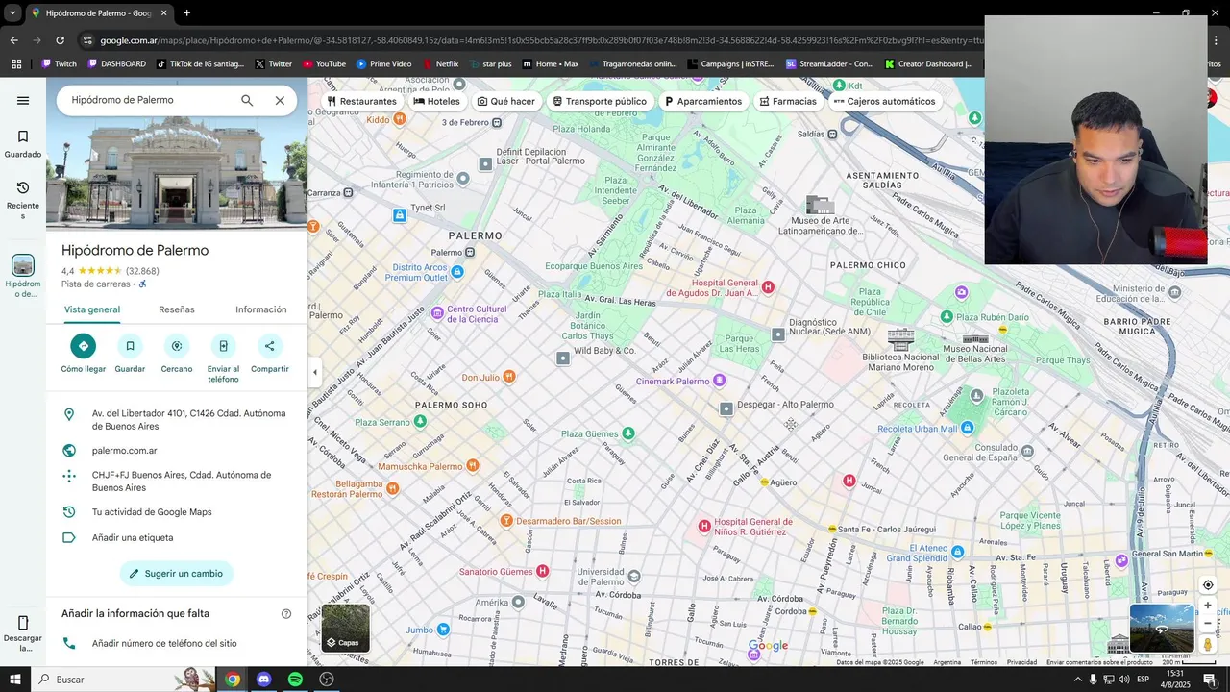This screenshot has width=1230, height=692.
Task: Switch to the Reseñas tab
Action: tap(177, 309)
